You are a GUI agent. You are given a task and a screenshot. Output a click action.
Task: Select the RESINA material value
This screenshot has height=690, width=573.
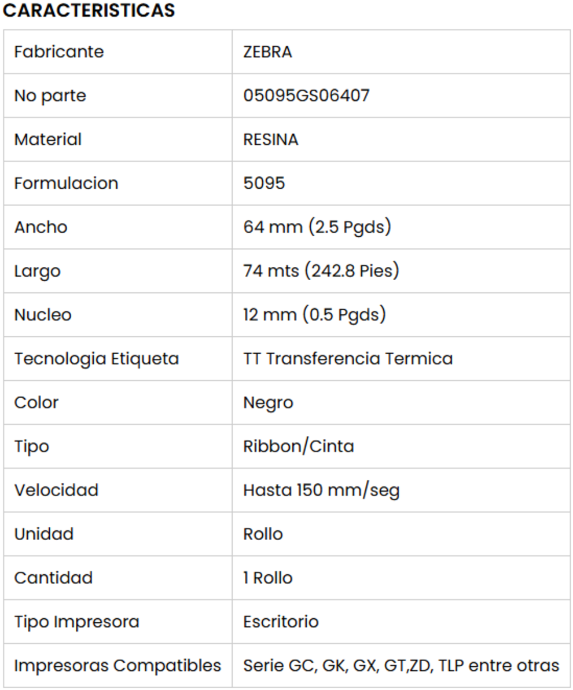click(270, 140)
